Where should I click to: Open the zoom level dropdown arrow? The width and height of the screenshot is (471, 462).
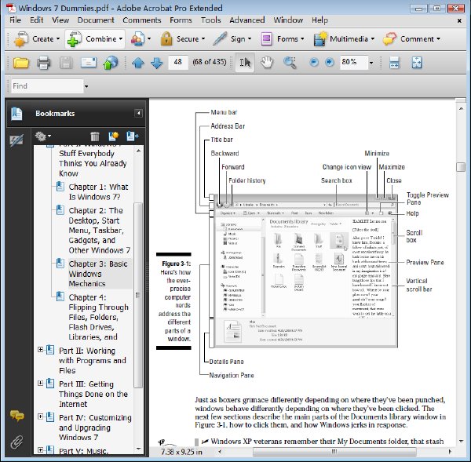(371, 63)
